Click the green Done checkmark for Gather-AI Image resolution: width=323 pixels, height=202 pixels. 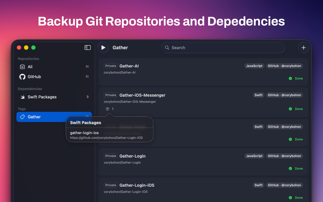(x=290, y=79)
